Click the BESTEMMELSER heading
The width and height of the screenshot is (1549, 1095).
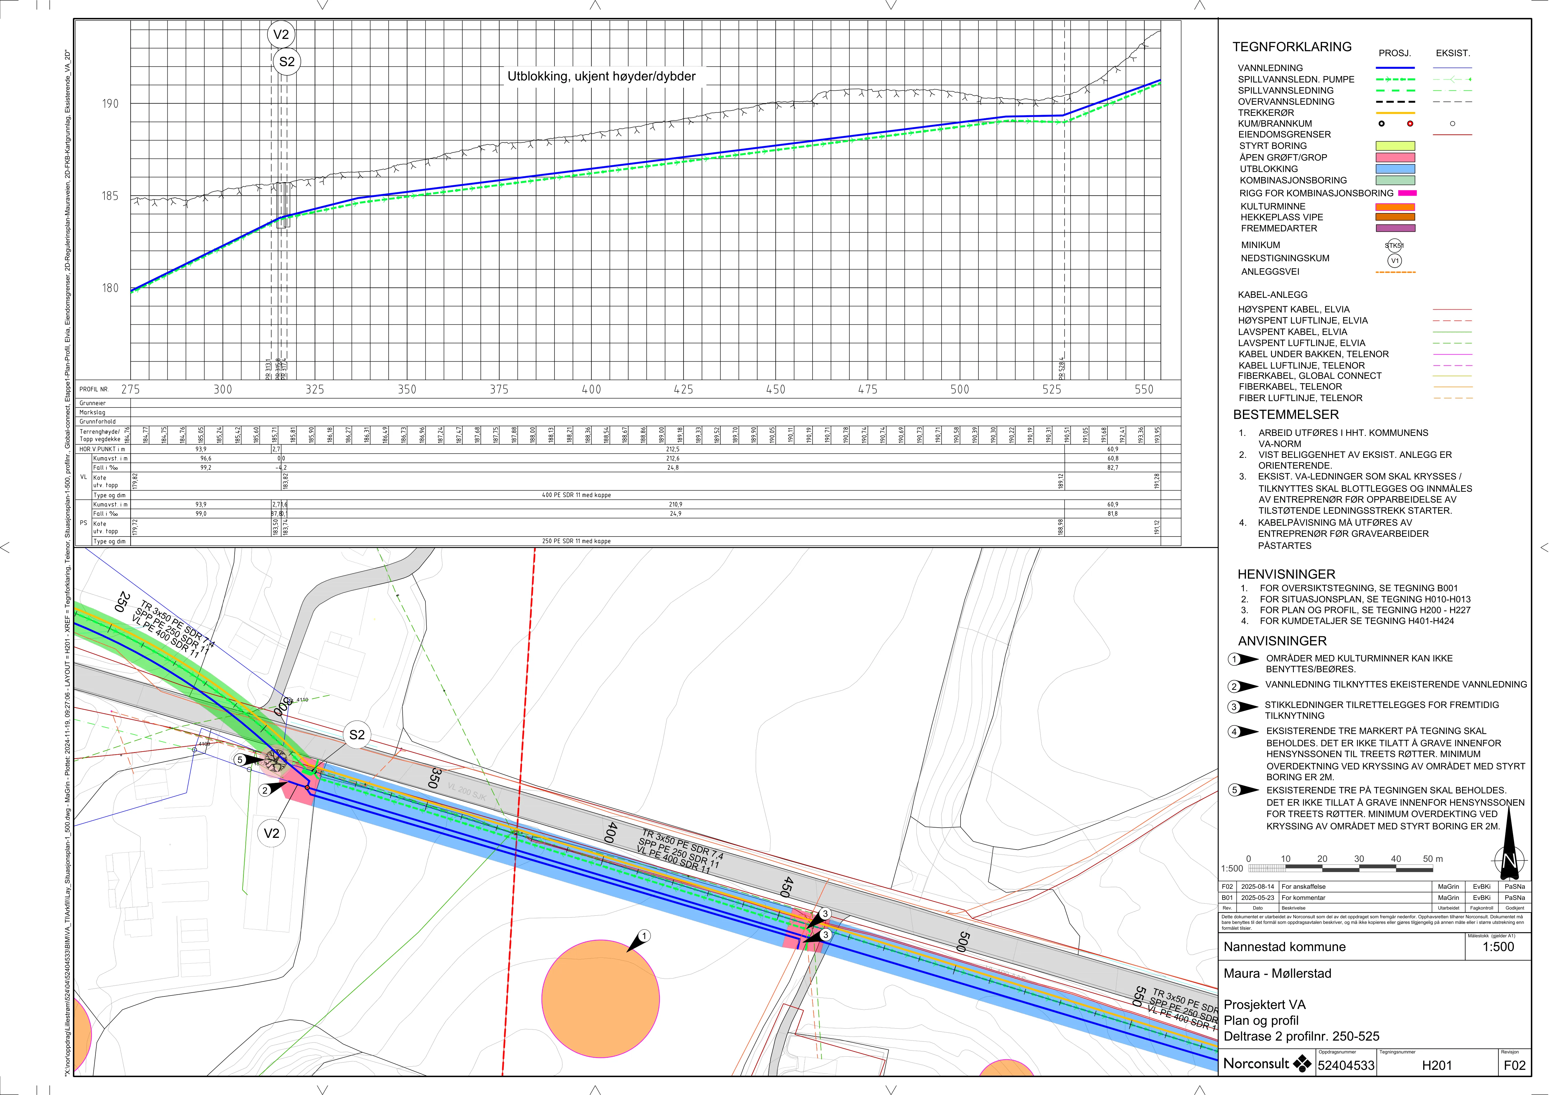(1286, 414)
